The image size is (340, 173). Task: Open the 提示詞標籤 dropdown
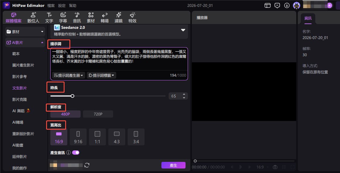101,75
